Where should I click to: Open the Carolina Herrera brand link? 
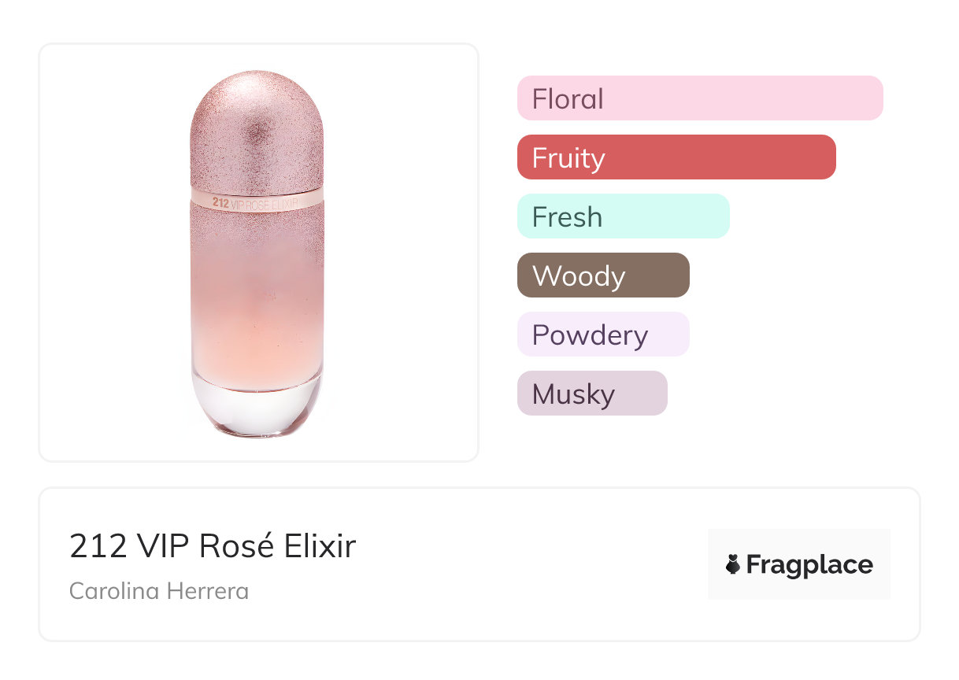coord(159,591)
